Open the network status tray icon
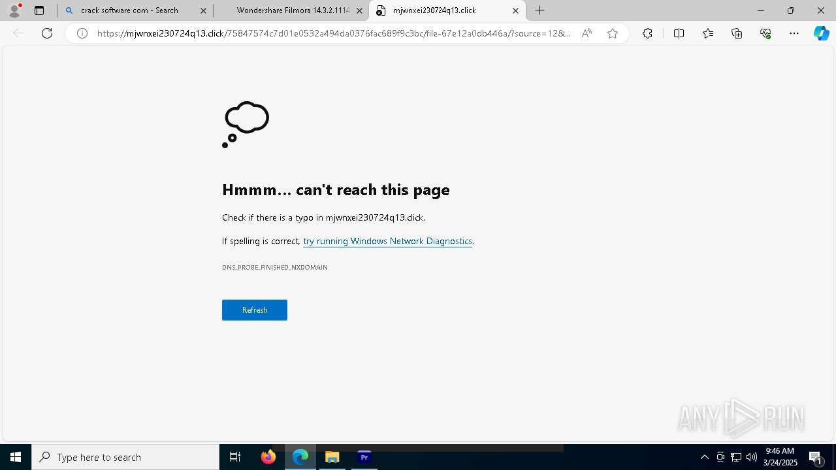The height and width of the screenshot is (470, 836). [x=736, y=457]
